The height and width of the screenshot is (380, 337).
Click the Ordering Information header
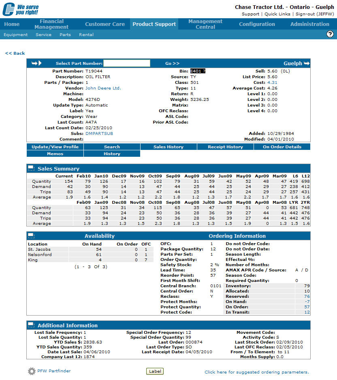point(237,236)
